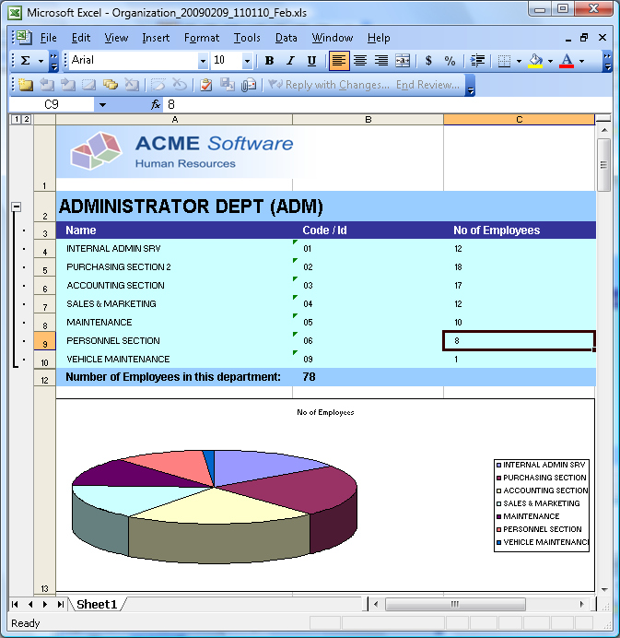Open the Insert menu
The width and height of the screenshot is (620, 638).
click(156, 38)
